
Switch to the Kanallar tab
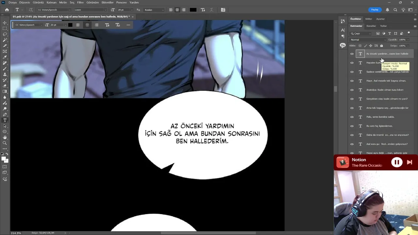371,26
